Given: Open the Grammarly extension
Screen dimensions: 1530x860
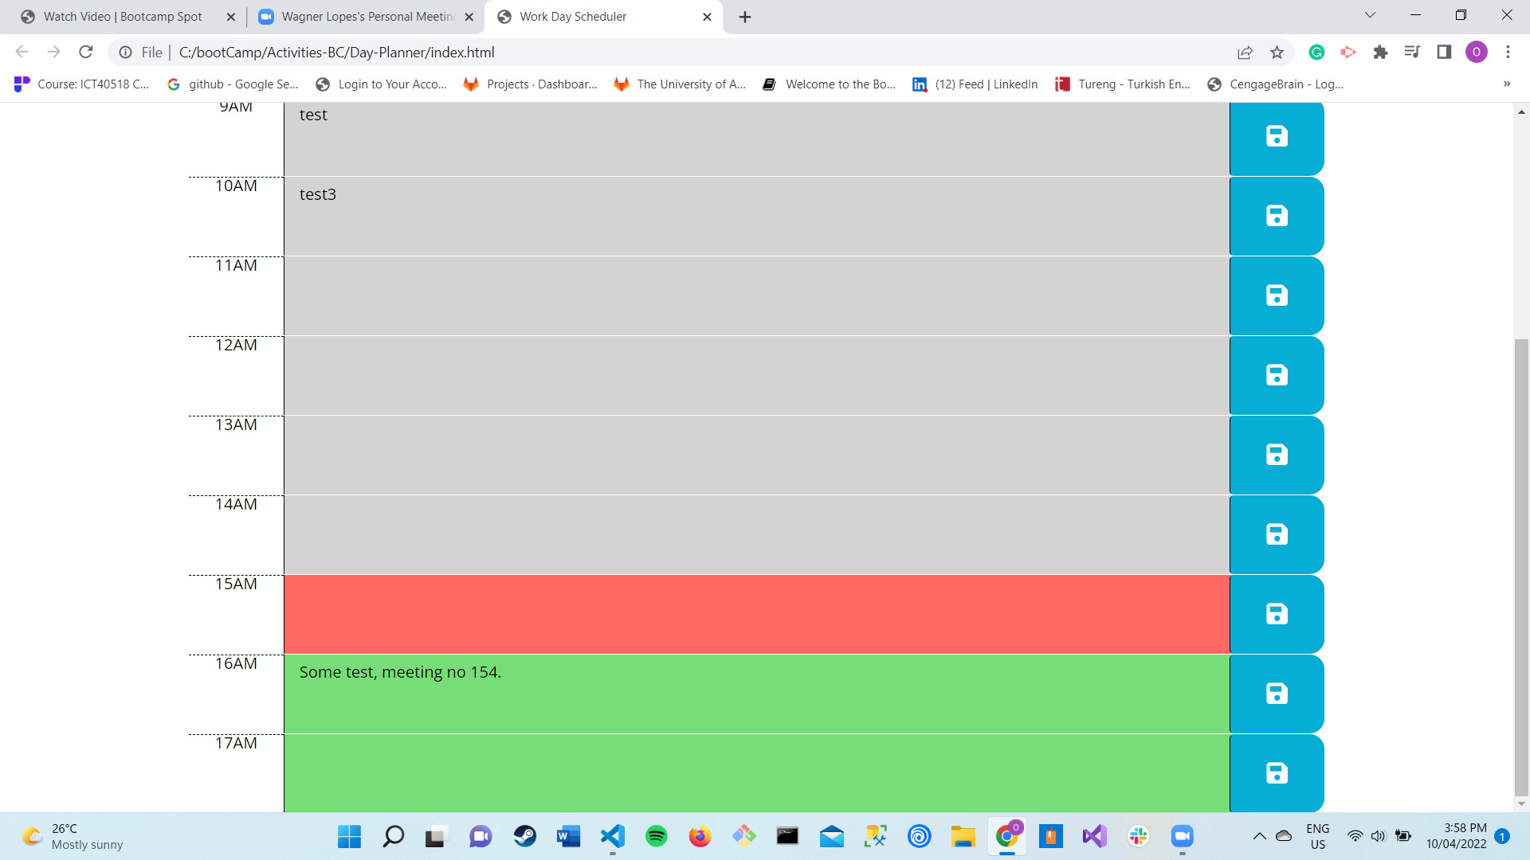Looking at the screenshot, I should coord(1316,52).
